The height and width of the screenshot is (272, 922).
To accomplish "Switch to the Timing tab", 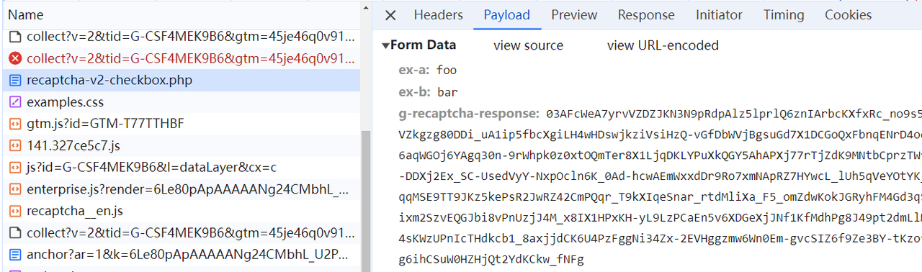I will (784, 15).
